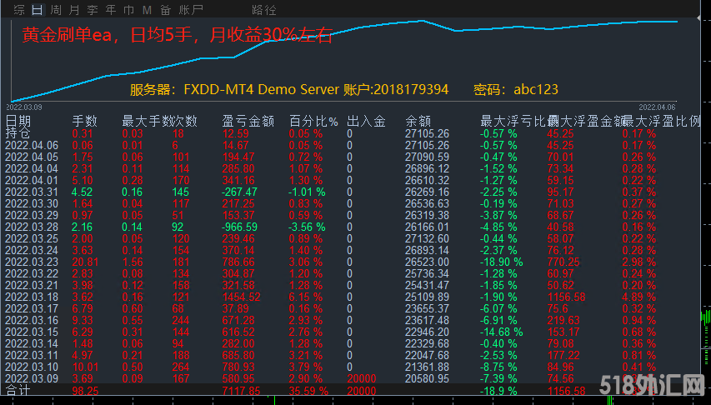This screenshot has height=405, width=711.
Task: Click the -267.47 loss amount
Action: coord(239,192)
